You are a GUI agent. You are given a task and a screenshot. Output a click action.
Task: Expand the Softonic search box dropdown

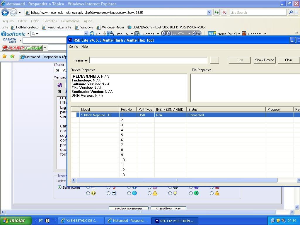86,34
